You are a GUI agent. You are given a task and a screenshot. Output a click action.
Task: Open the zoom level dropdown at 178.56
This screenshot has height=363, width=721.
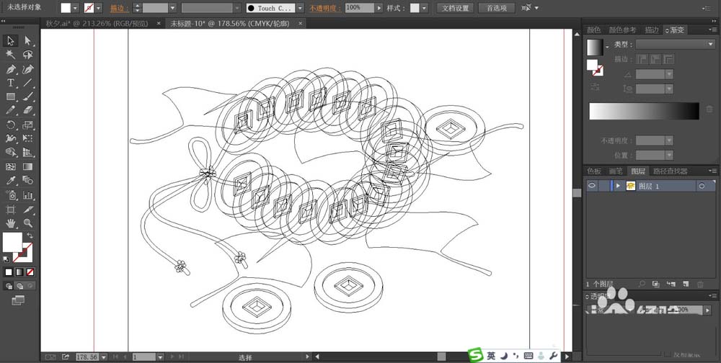103,357
